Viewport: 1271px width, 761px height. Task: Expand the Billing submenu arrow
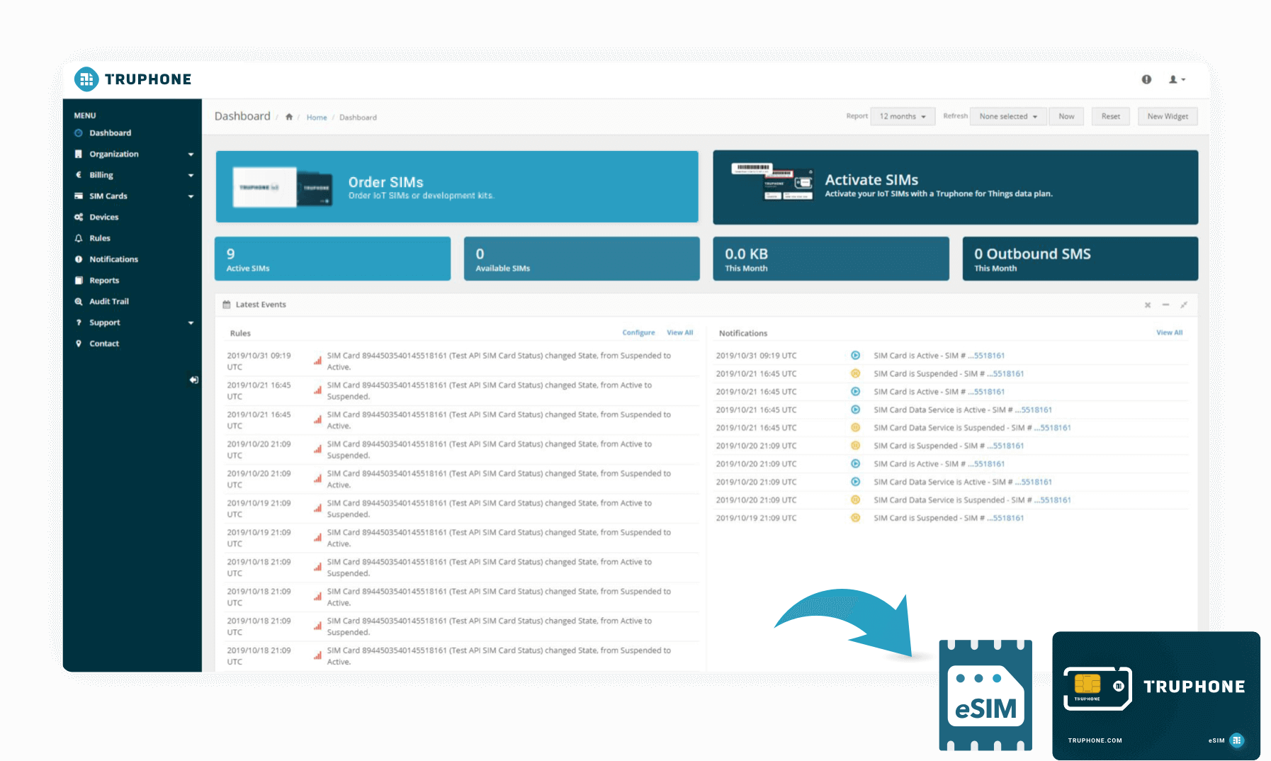[x=191, y=175]
